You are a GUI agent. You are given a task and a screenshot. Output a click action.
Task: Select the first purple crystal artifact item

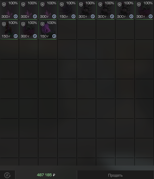[x=9, y=10]
